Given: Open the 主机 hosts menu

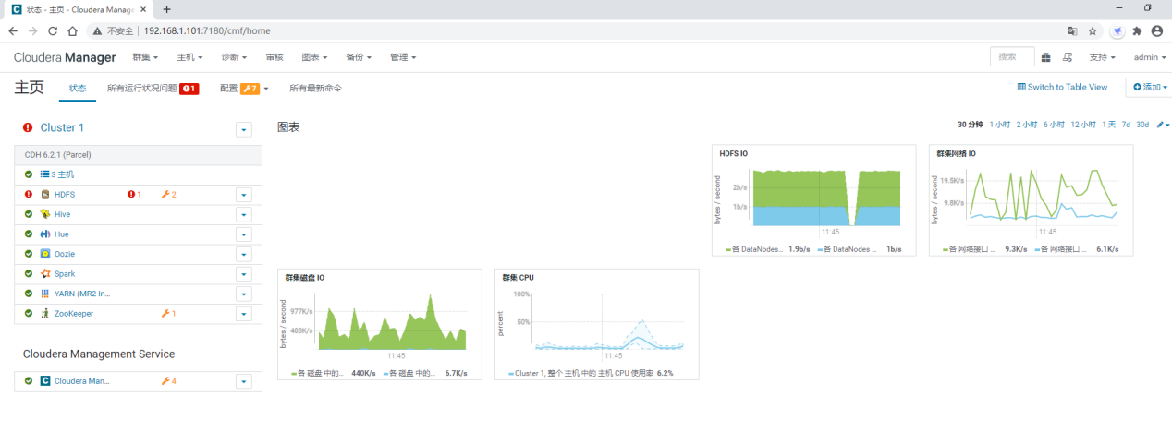Looking at the screenshot, I should [x=189, y=57].
